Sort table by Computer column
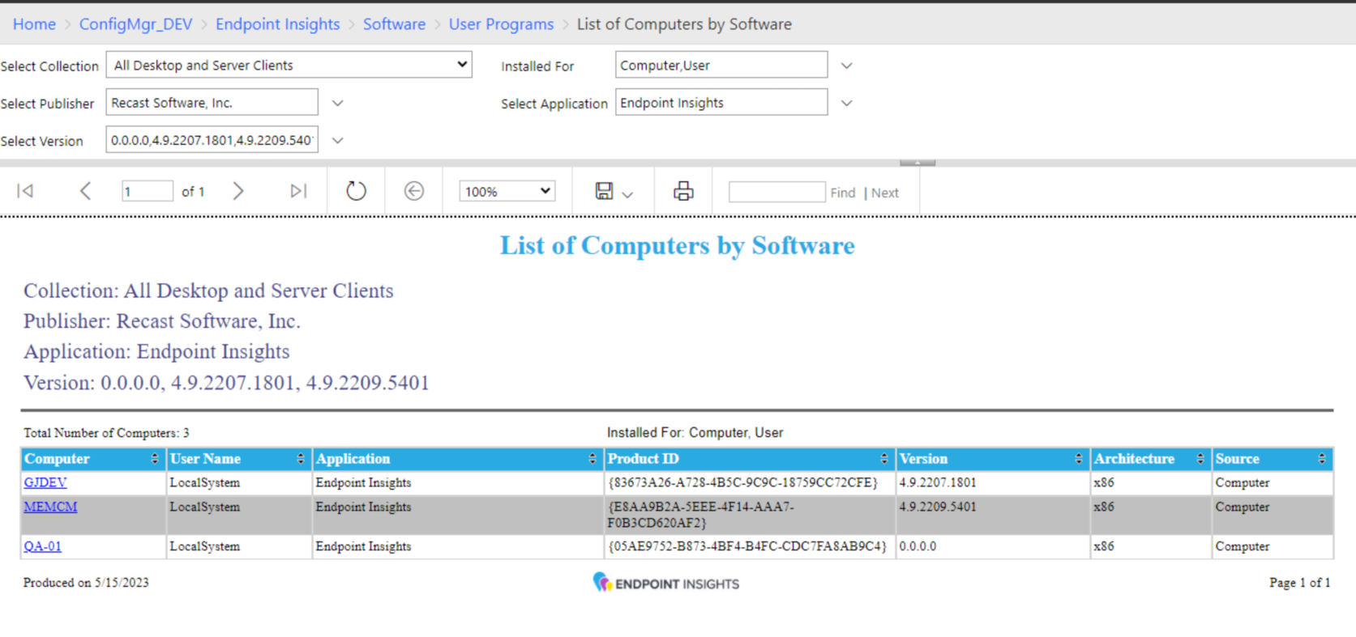The width and height of the screenshot is (1356, 637). coord(154,459)
